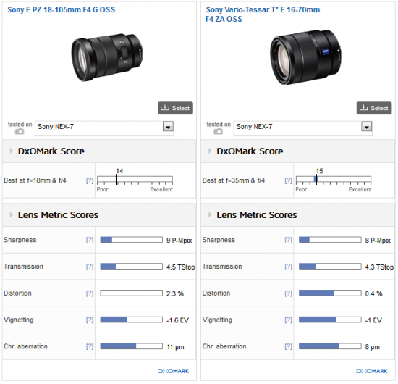Click Select button for the 18-105mm lens
This screenshot has width=398, height=384.
pos(175,108)
